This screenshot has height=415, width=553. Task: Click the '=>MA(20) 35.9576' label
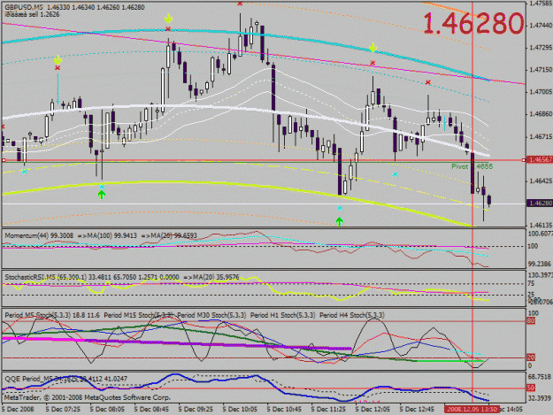[211, 278]
